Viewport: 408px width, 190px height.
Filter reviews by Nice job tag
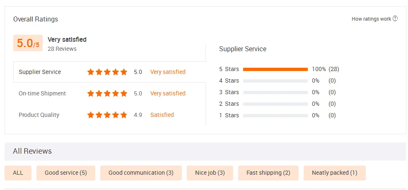(210, 173)
